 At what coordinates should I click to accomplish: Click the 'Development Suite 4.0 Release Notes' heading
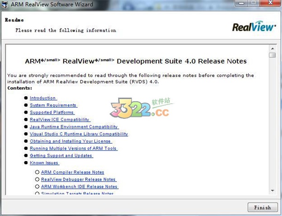click(181, 61)
